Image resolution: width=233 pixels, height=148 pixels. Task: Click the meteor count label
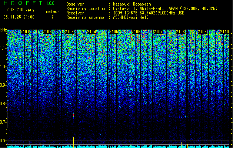click(53, 11)
